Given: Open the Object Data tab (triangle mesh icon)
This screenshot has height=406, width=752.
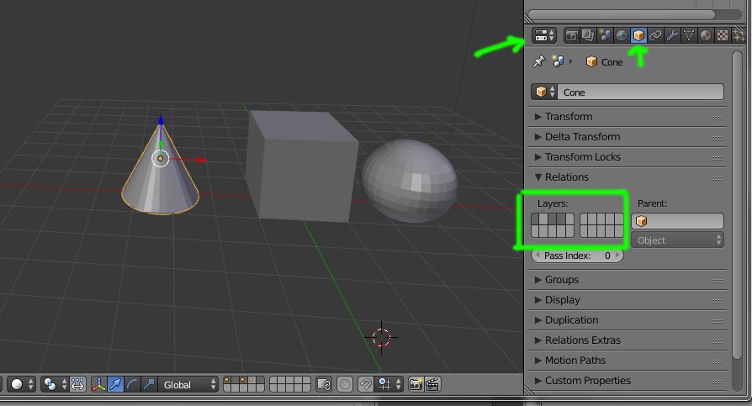Looking at the screenshot, I should (x=689, y=35).
